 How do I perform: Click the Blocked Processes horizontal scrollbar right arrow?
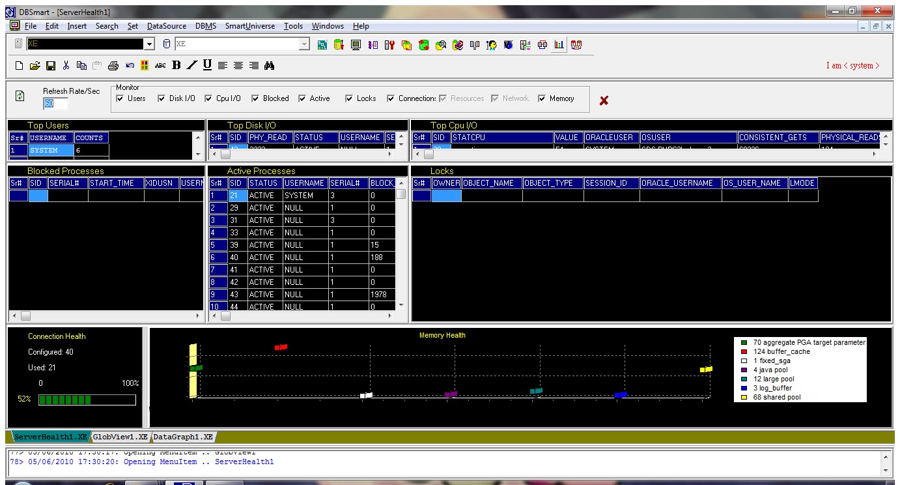198,316
